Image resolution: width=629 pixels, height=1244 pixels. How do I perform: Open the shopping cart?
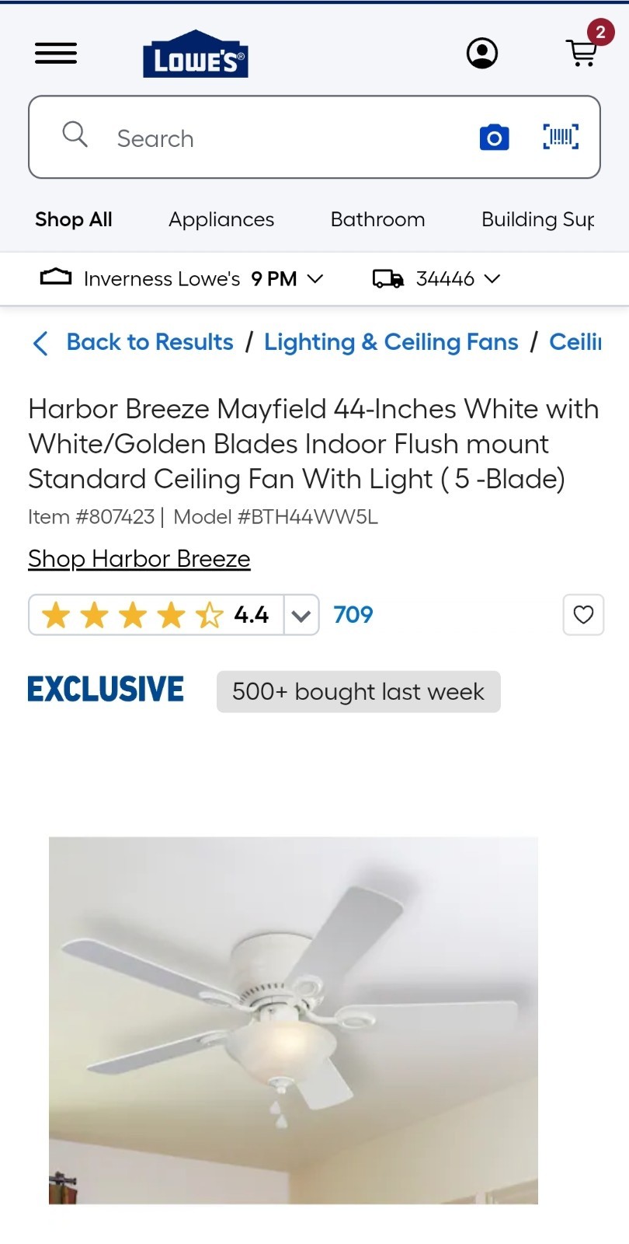582,53
